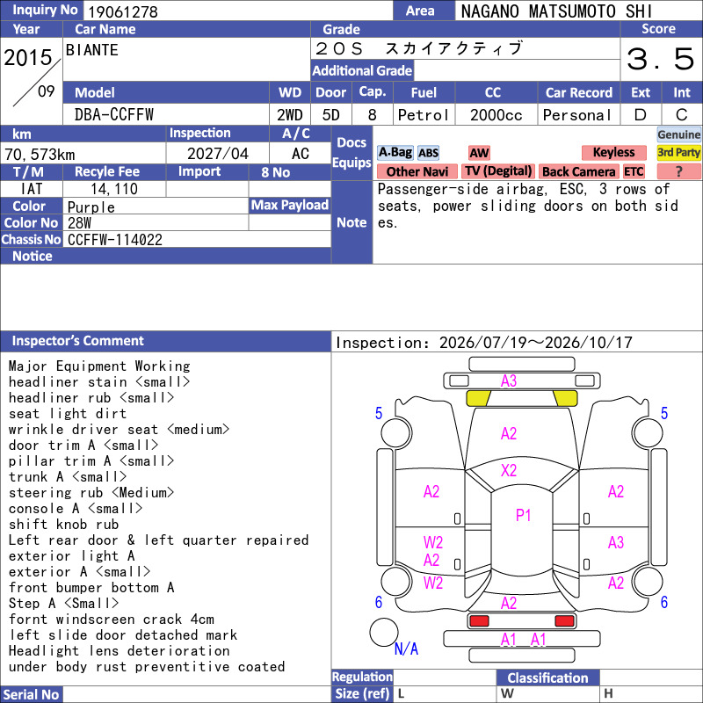This screenshot has height=703, width=703.
Task: Click the ABS equipment badge
Action: [428, 153]
